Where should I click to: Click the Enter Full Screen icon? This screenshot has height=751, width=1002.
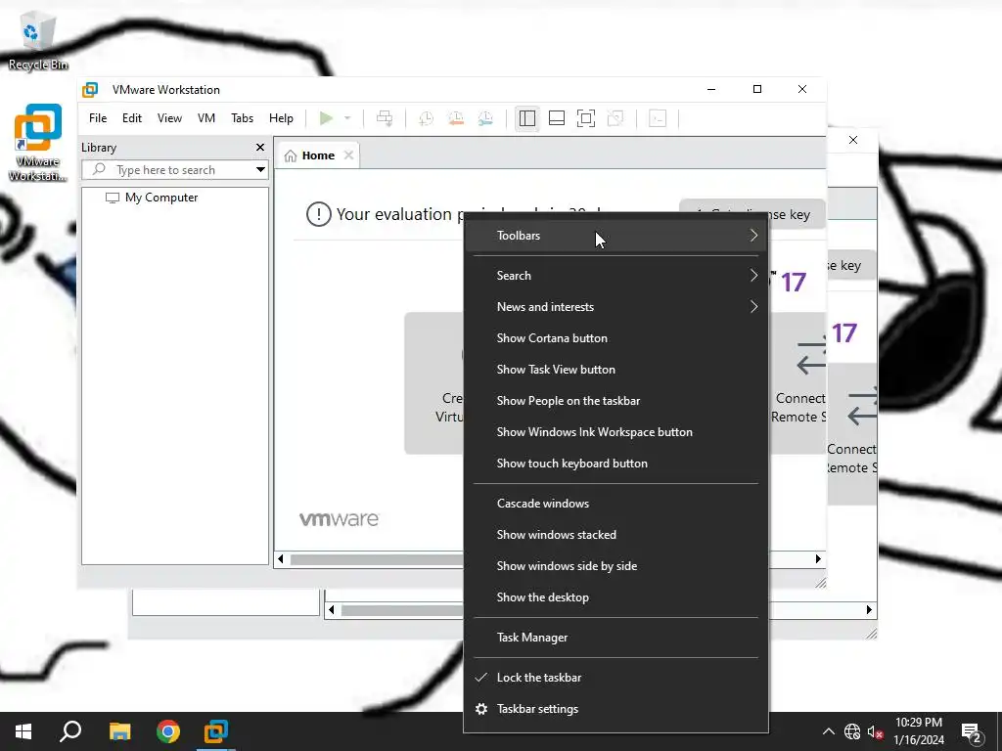point(586,118)
